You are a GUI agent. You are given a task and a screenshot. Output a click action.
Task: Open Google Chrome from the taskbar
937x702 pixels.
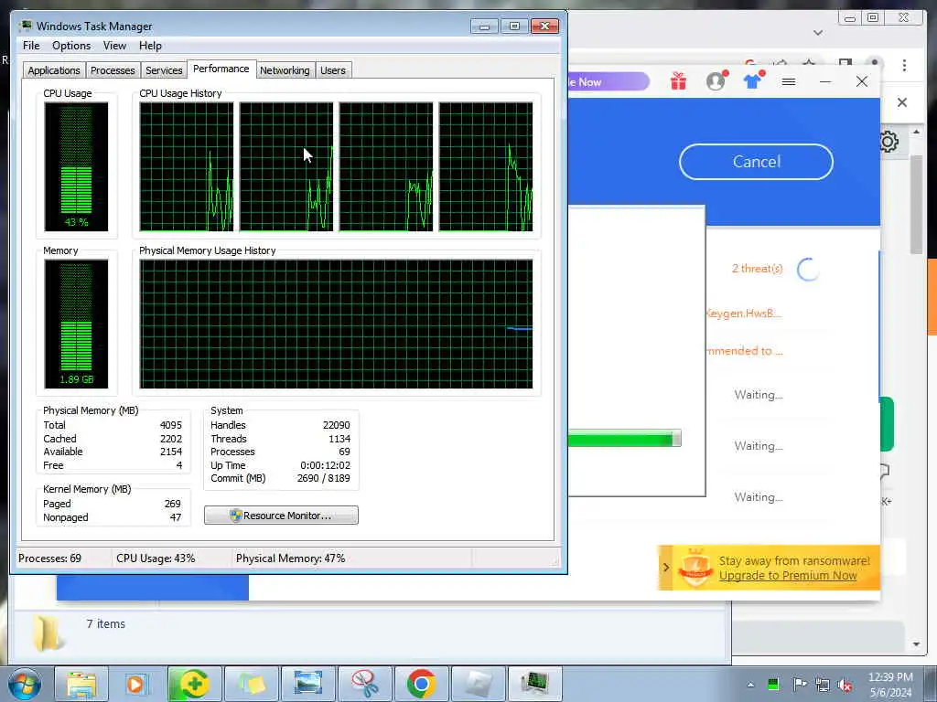421,684
